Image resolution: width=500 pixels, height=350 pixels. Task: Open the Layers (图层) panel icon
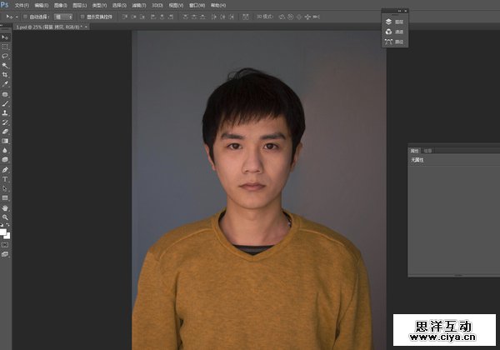coord(388,21)
